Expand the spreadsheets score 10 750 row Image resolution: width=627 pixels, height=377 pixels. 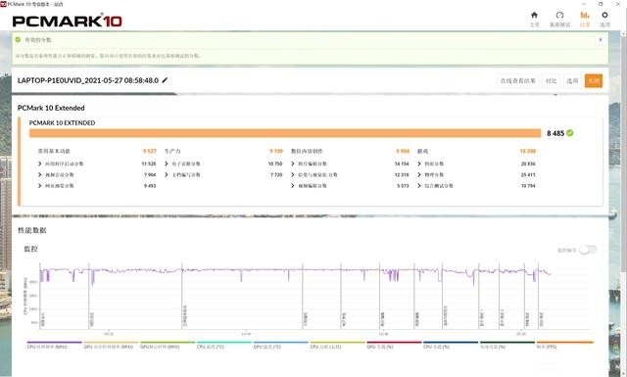click(x=223, y=164)
